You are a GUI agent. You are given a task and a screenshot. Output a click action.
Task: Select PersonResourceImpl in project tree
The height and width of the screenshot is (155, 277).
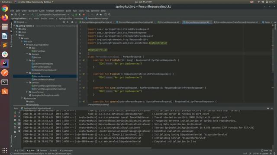tap(44, 79)
